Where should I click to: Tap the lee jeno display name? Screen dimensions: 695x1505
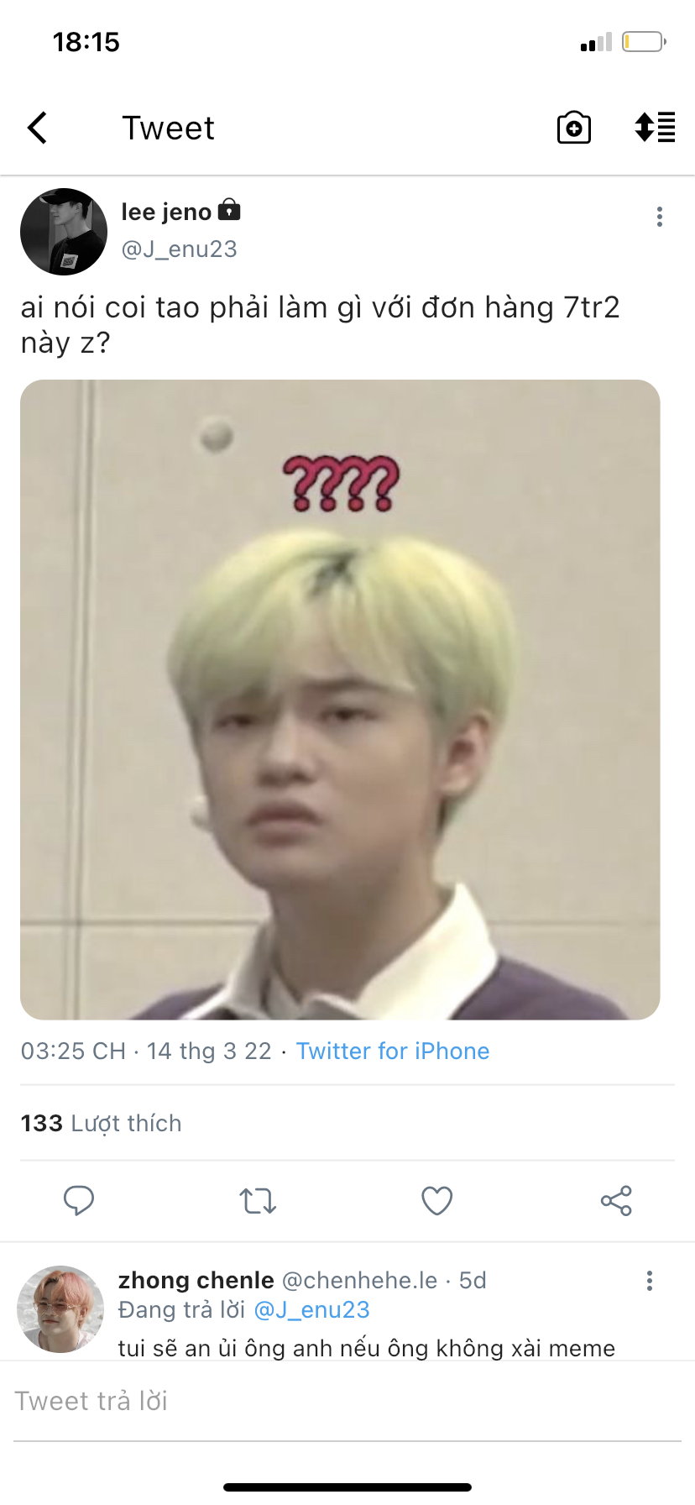[x=166, y=212]
